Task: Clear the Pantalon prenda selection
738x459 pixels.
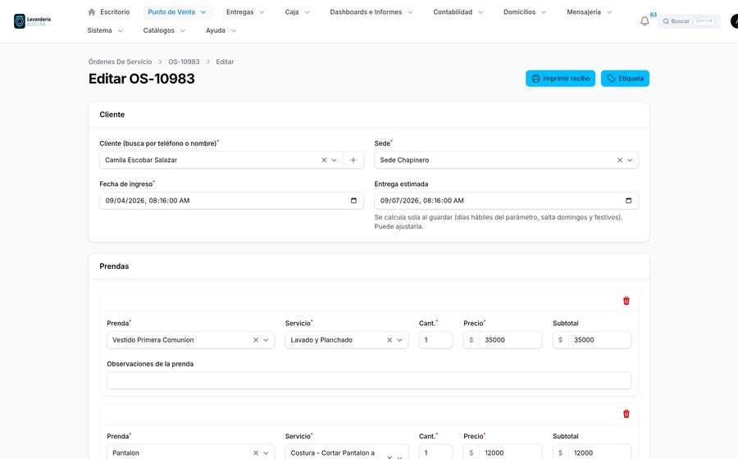Action: coord(256,452)
